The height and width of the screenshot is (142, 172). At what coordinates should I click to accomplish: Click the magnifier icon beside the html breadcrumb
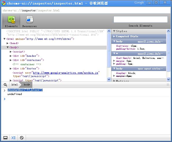(x=5, y=85)
